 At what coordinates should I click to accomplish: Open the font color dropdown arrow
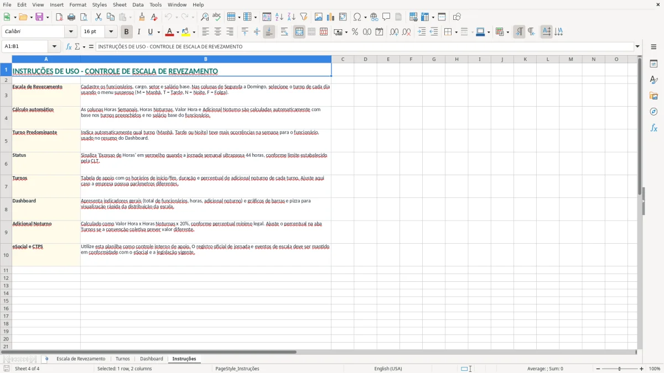(x=178, y=32)
